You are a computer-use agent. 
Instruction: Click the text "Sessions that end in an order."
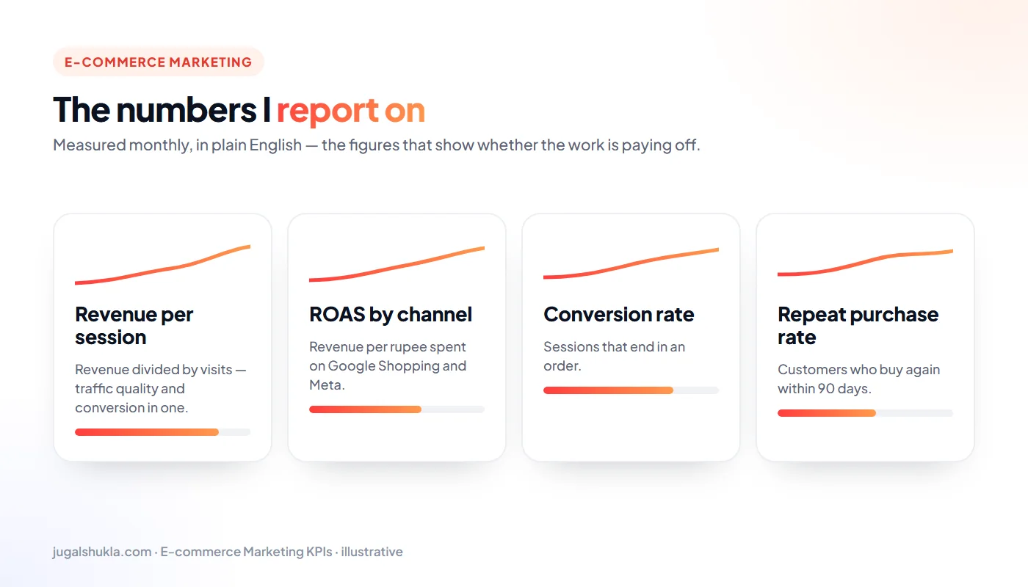615,356
